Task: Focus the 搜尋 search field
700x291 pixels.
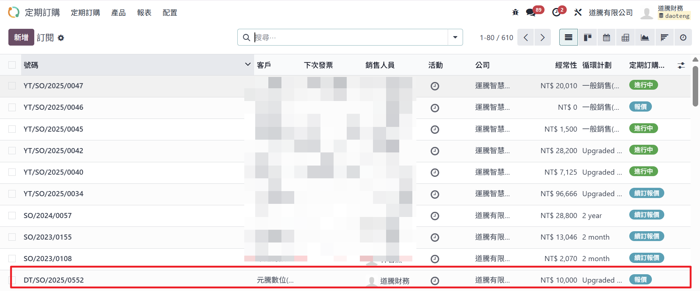Action: click(x=350, y=37)
